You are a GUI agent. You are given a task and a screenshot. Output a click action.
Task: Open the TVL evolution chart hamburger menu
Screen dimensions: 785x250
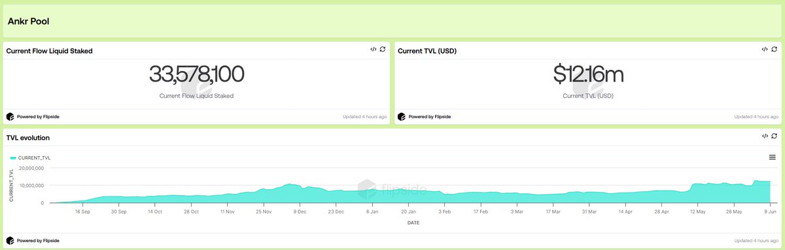click(x=773, y=157)
